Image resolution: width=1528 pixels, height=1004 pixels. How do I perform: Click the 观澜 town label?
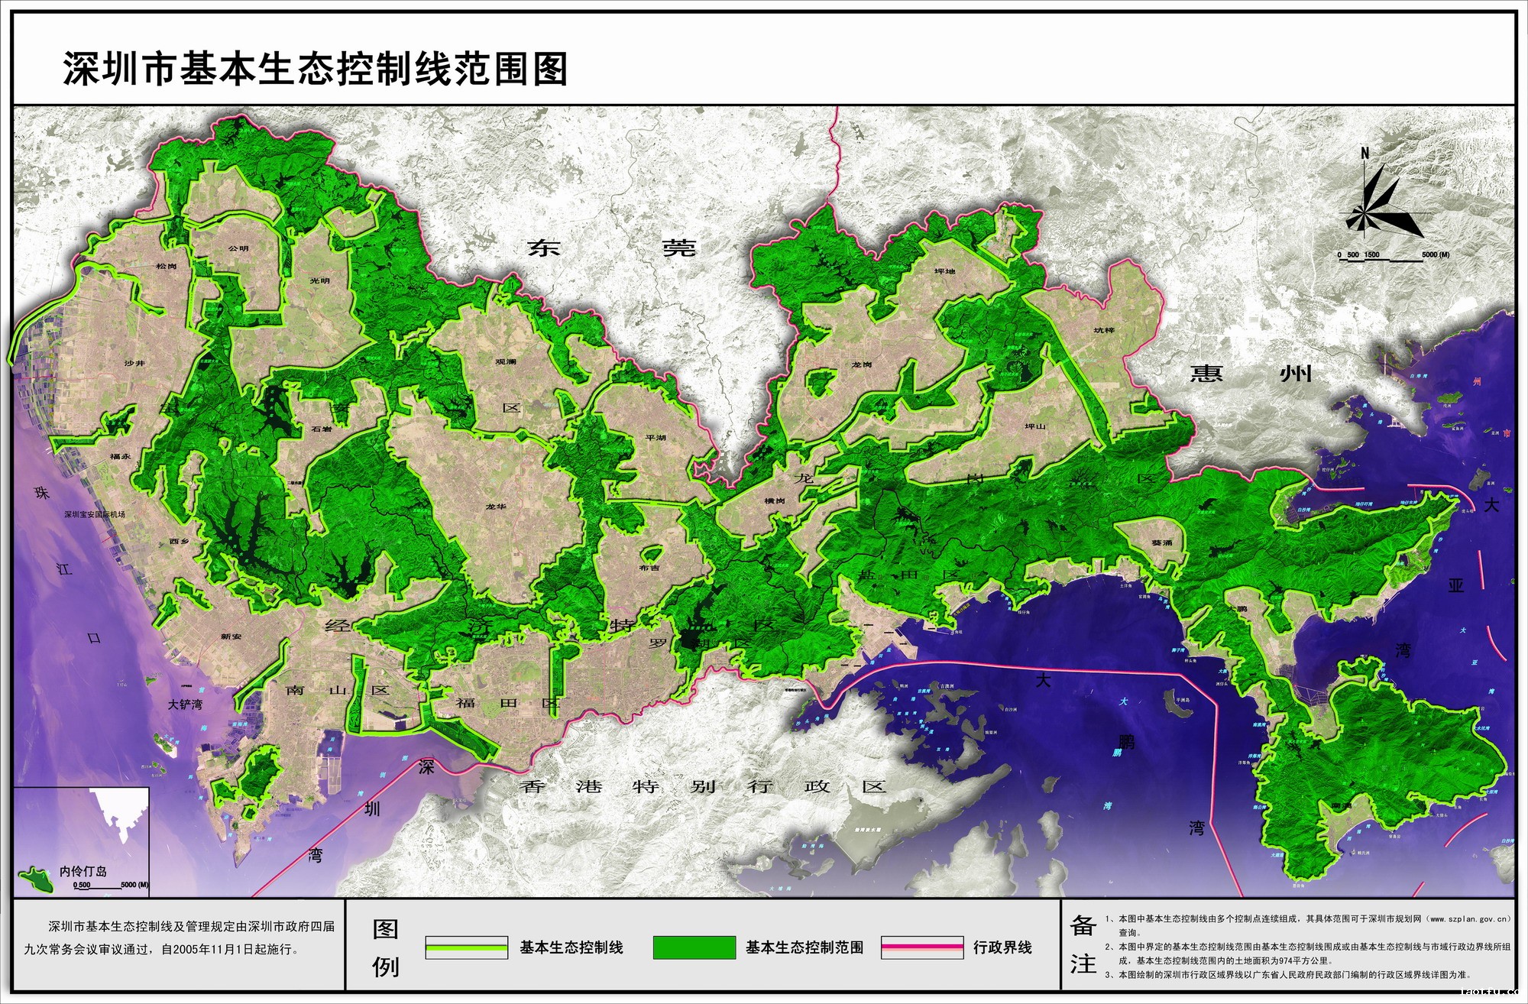[505, 361]
